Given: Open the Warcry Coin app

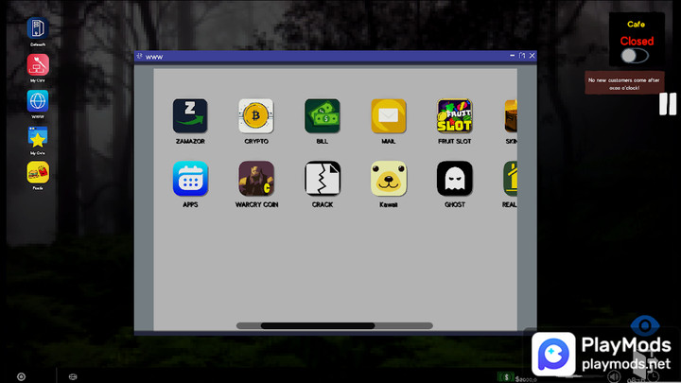Looking at the screenshot, I should point(256,179).
